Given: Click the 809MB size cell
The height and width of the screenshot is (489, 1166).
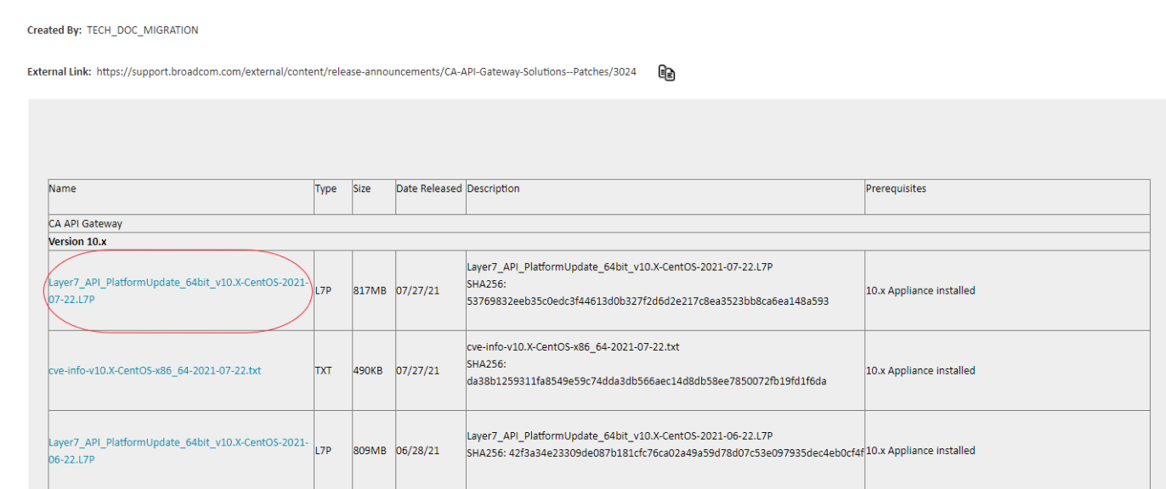Looking at the screenshot, I should point(370,451).
